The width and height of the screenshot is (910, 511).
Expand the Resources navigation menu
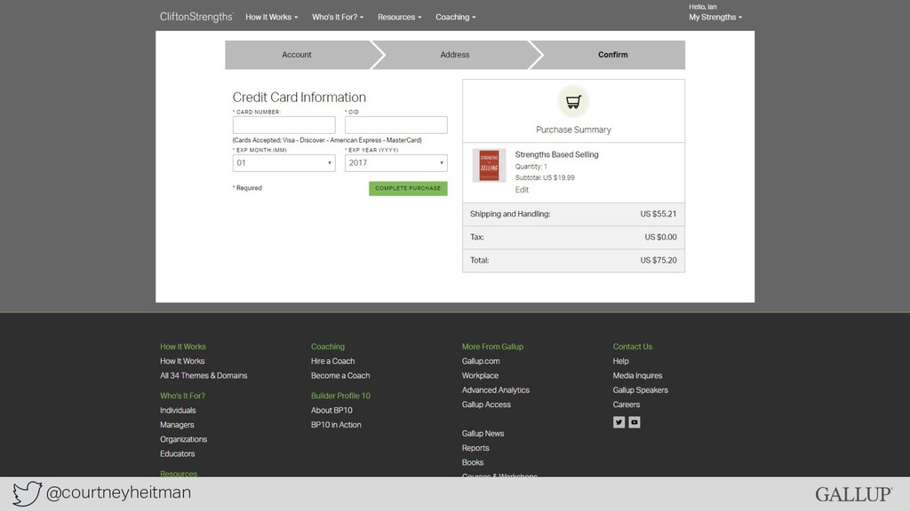(399, 18)
